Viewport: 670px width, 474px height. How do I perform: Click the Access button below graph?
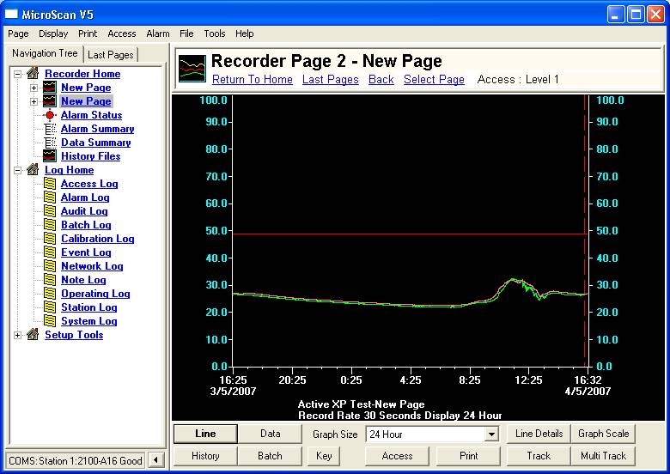(398, 456)
